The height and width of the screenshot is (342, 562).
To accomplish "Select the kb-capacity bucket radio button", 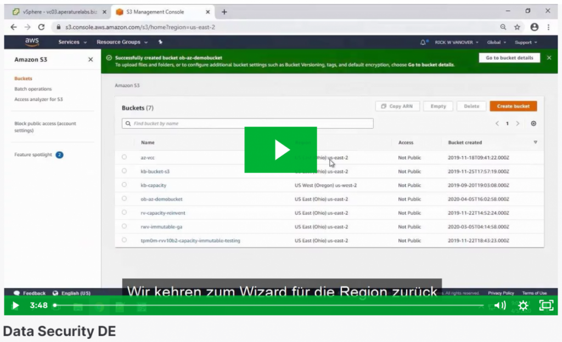I will tap(124, 185).
